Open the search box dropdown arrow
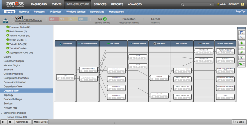 tap(211, 4)
